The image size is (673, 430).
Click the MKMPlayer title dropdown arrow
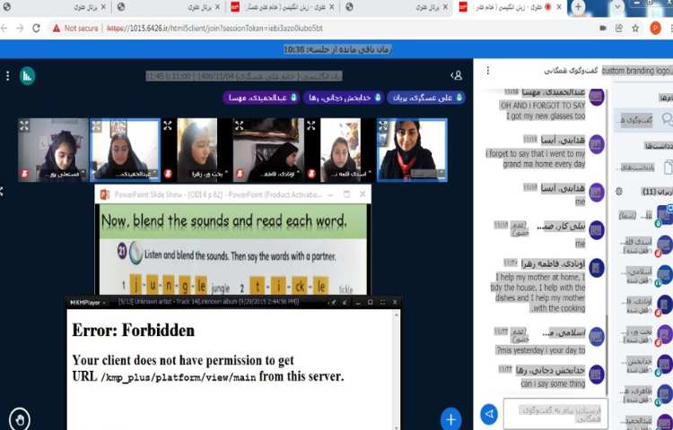pyautogui.click(x=104, y=303)
